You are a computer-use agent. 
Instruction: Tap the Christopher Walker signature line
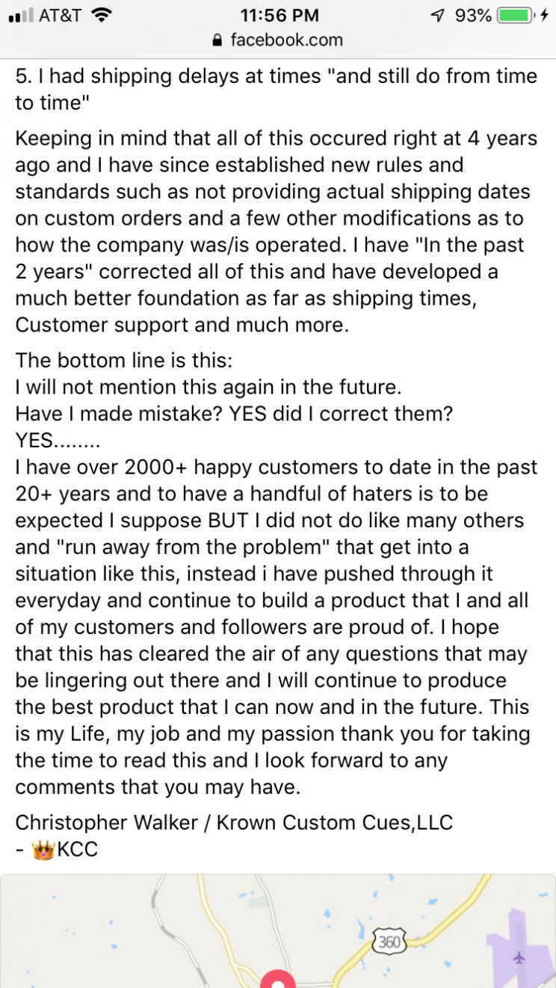coord(234,821)
